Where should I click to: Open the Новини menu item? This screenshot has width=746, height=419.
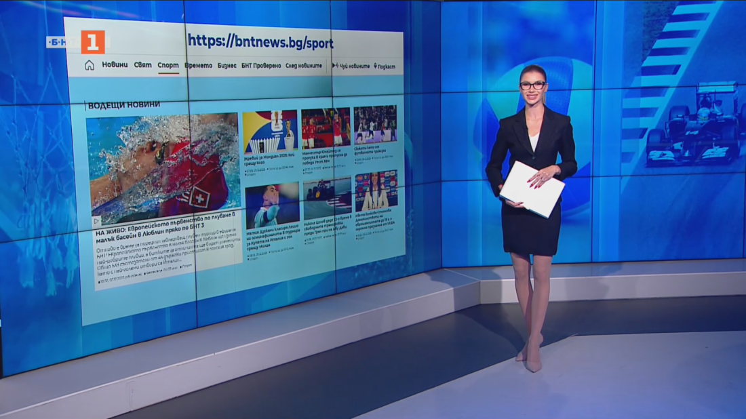115,65
